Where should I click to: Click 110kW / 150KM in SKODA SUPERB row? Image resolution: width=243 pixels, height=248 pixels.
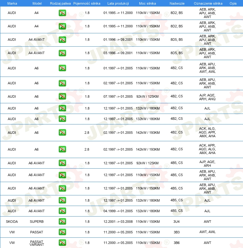(148, 222)
